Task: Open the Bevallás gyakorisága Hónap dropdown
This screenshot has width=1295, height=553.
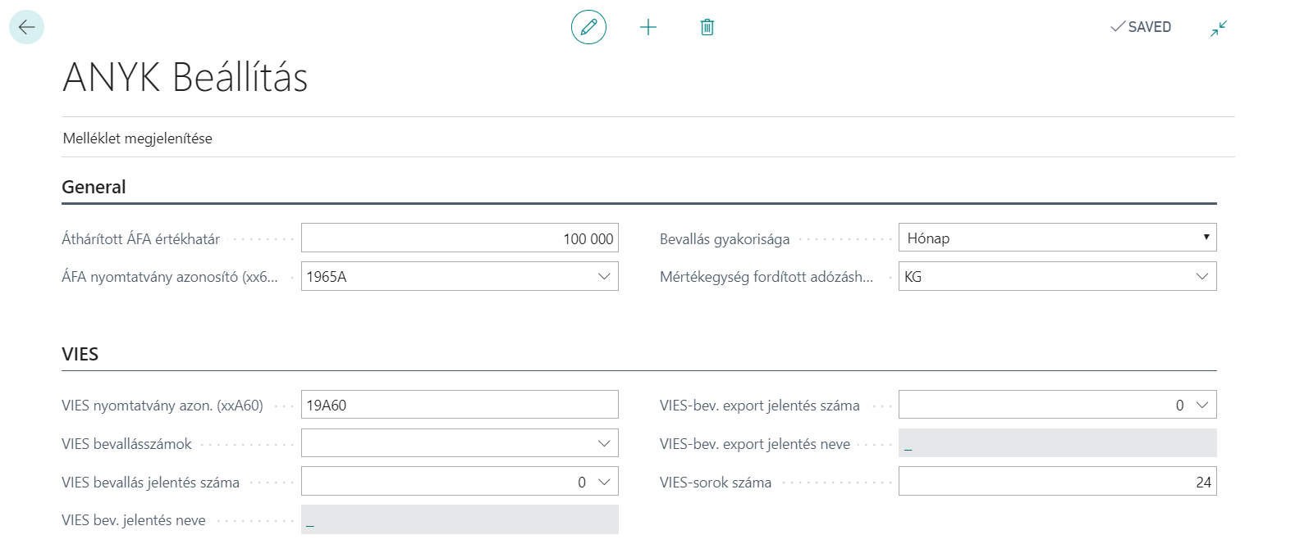Action: click(x=1057, y=238)
